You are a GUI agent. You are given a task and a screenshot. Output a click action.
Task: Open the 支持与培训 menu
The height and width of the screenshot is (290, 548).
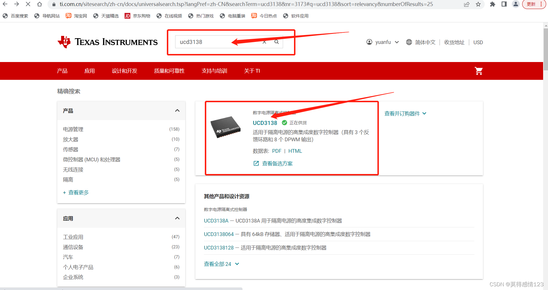coord(215,71)
